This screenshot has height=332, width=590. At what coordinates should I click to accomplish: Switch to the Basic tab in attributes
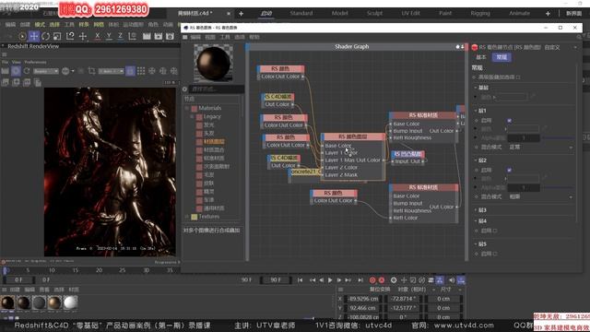coord(481,57)
